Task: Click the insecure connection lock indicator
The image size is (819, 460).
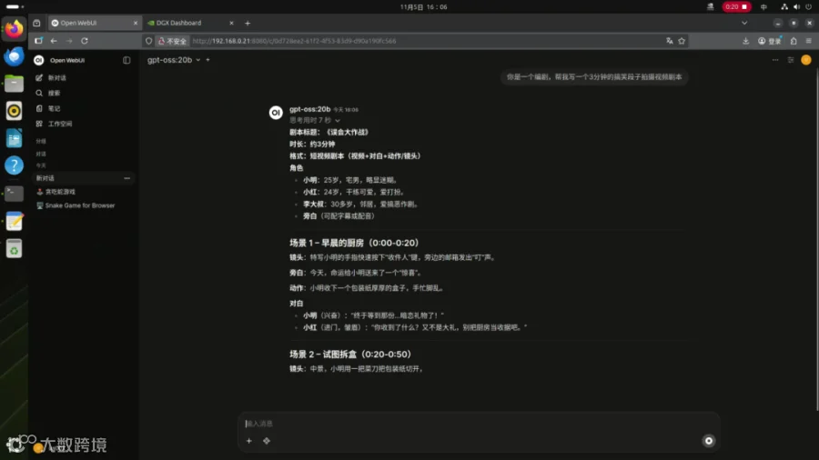Action: (x=172, y=41)
